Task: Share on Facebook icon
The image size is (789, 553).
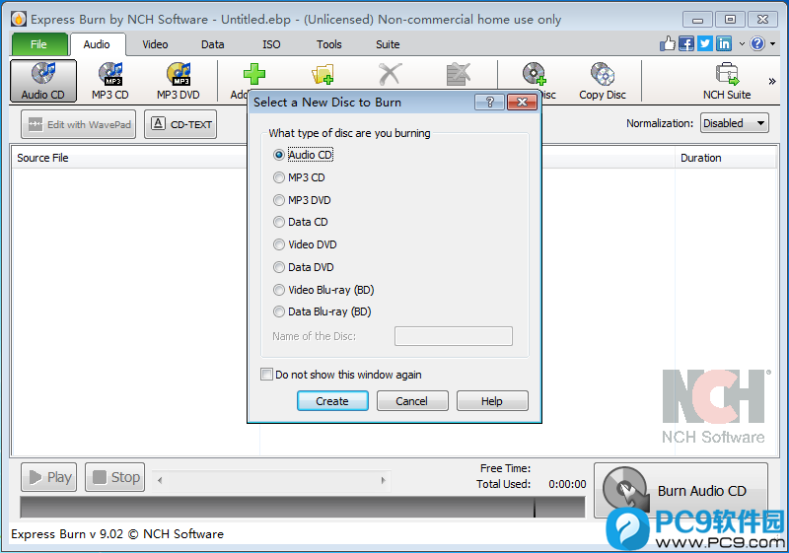Action: tap(686, 43)
